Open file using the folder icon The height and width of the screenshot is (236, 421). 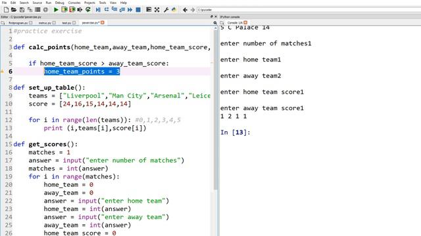[x=14, y=10]
